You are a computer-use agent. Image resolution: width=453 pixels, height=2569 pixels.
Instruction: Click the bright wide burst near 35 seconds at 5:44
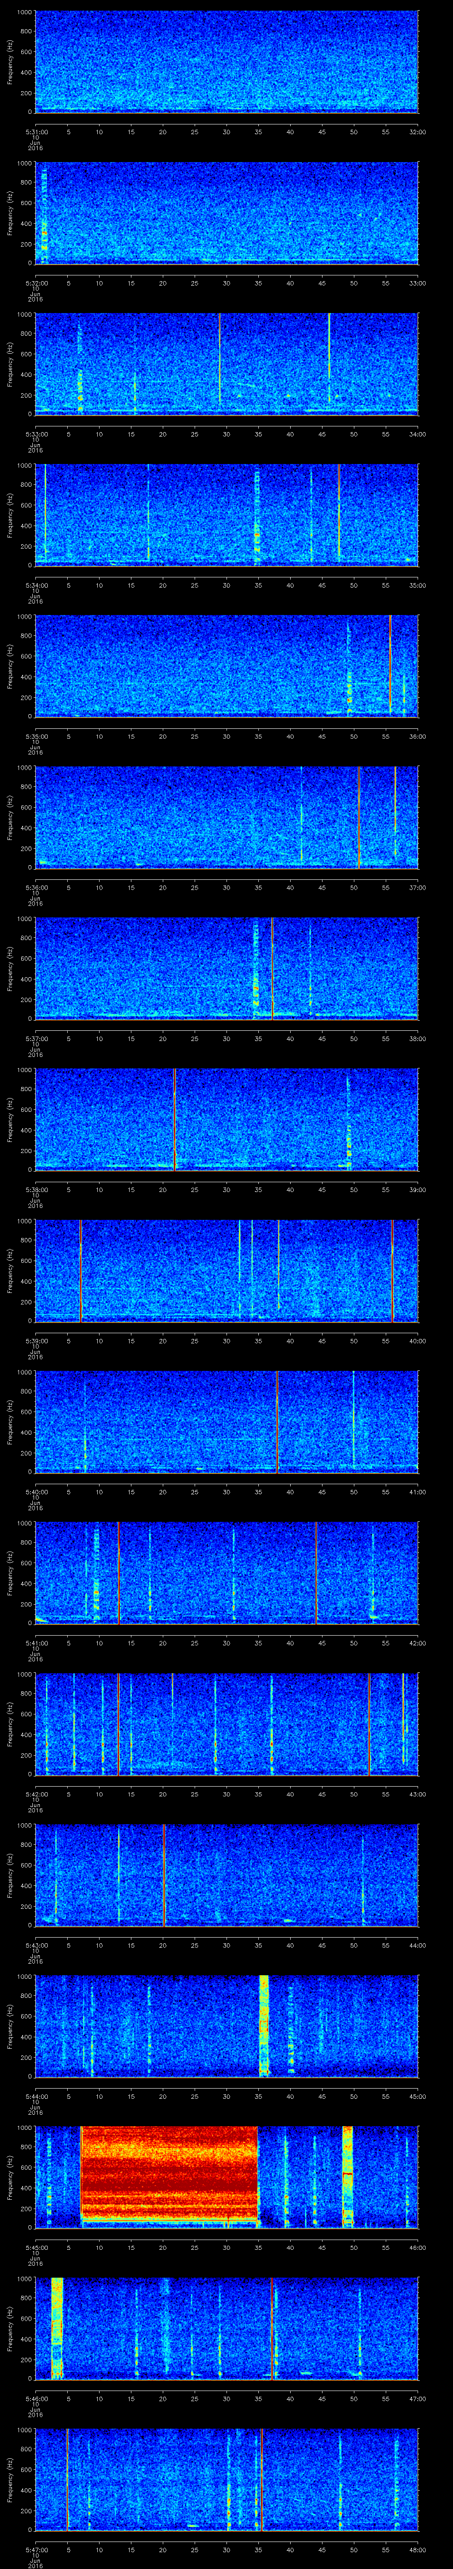(x=264, y=2027)
